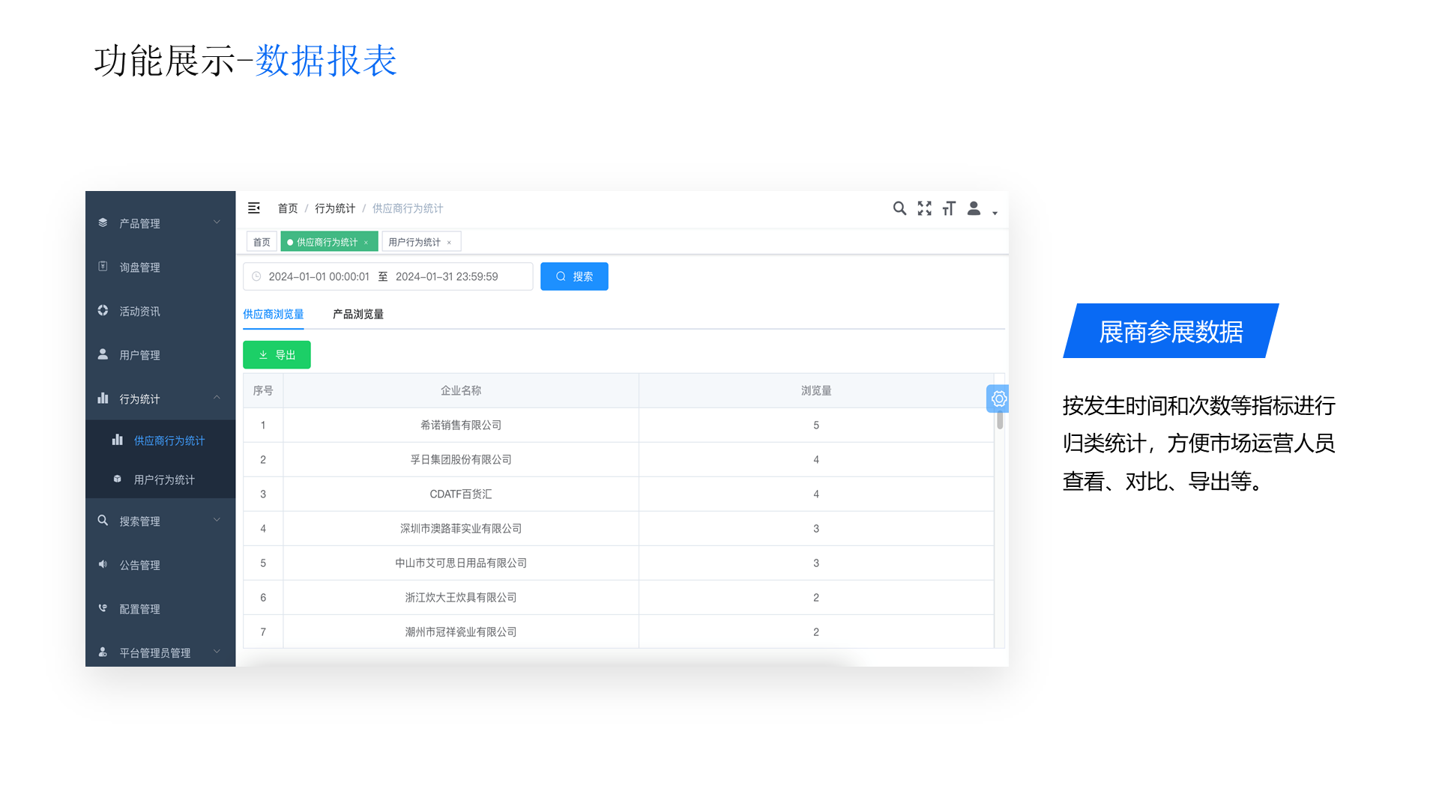
Task: Click the 询盘管理 sidebar icon
Action: (103, 266)
